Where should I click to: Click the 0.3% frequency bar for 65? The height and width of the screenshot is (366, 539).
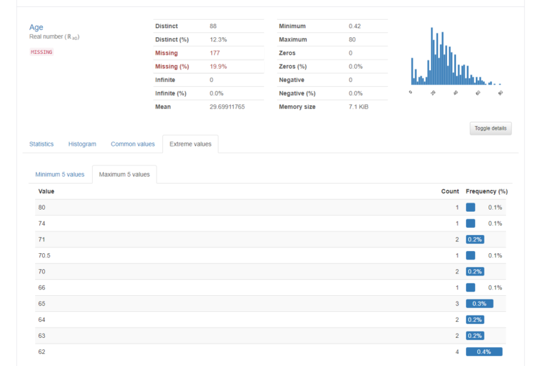tap(479, 304)
